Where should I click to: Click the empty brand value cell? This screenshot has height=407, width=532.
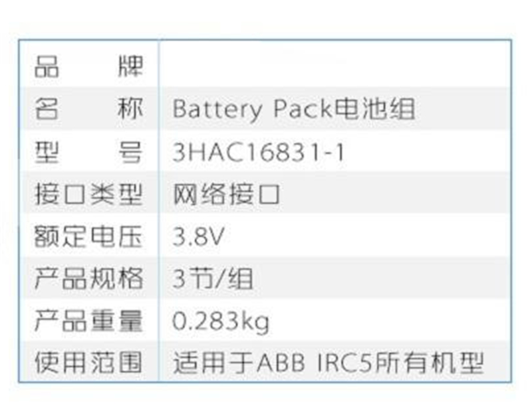(334, 66)
